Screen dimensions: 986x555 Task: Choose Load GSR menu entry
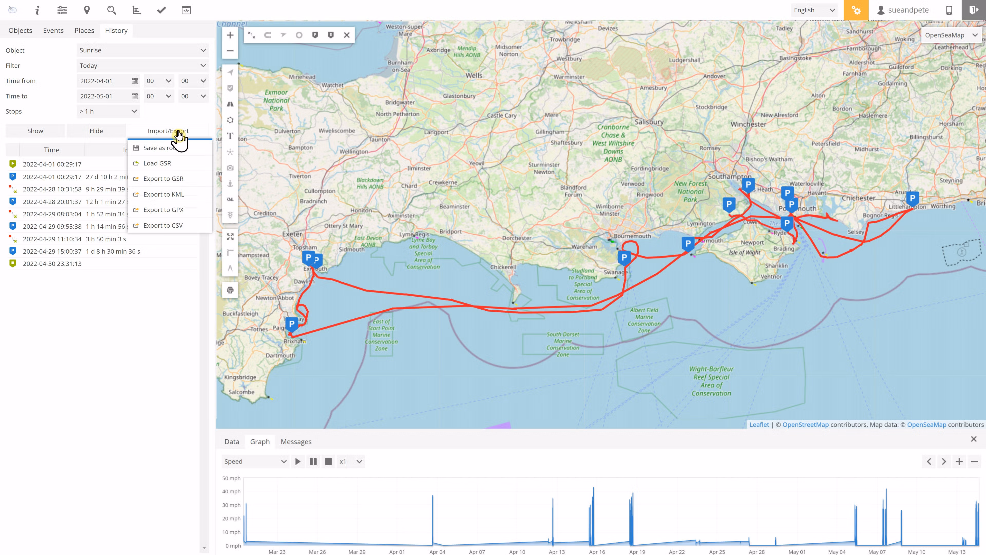170,163
